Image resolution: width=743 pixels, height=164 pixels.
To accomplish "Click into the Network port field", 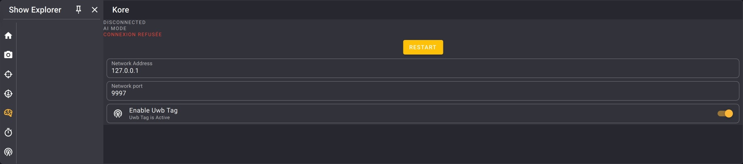I will click(422, 93).
